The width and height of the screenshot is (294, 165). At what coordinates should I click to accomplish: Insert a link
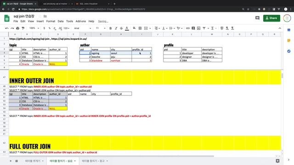tap(188, 28)
